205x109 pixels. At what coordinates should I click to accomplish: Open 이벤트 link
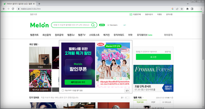159,14
